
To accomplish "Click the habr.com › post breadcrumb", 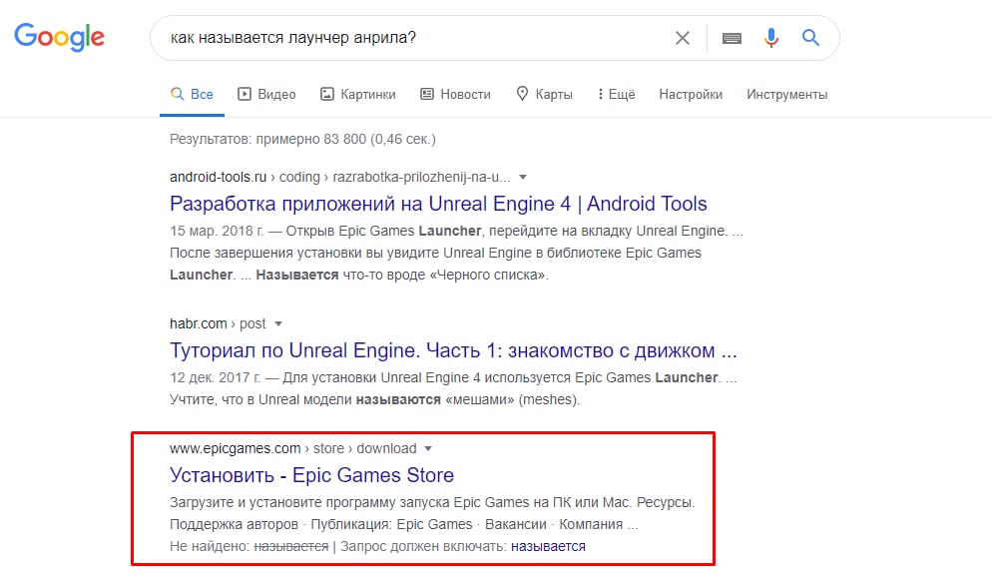I will [x=218, y=323].
